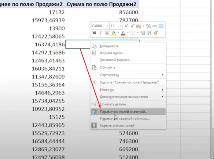Click the increase decimal places icon
214x159 pixels.
143,33
